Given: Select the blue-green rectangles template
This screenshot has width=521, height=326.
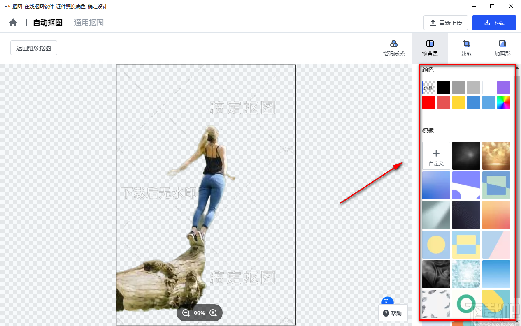Looking at the screenshot, I should click(496, 185).
